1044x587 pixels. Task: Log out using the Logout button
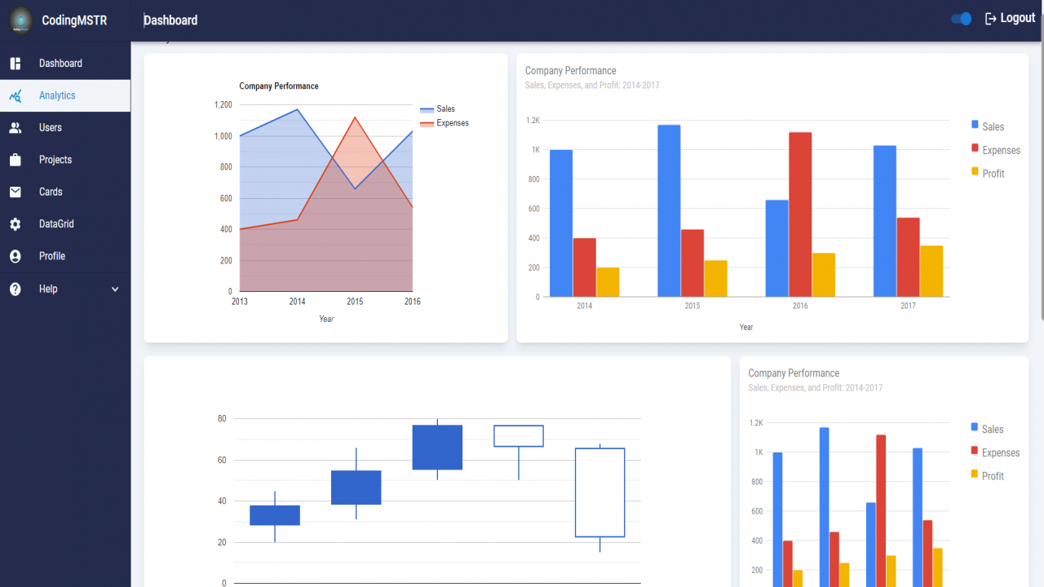click(1010, 19)
